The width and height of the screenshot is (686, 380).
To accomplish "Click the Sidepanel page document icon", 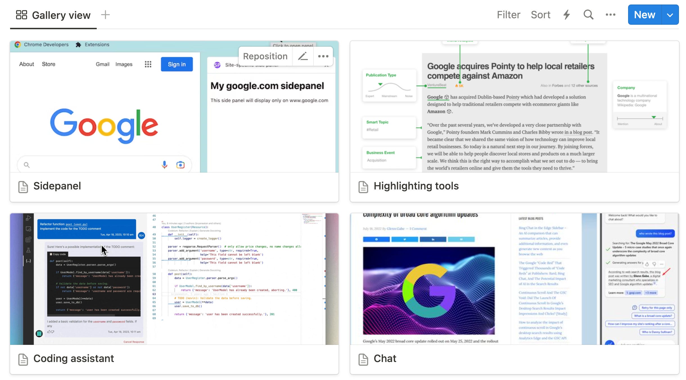I will (23, 187).
